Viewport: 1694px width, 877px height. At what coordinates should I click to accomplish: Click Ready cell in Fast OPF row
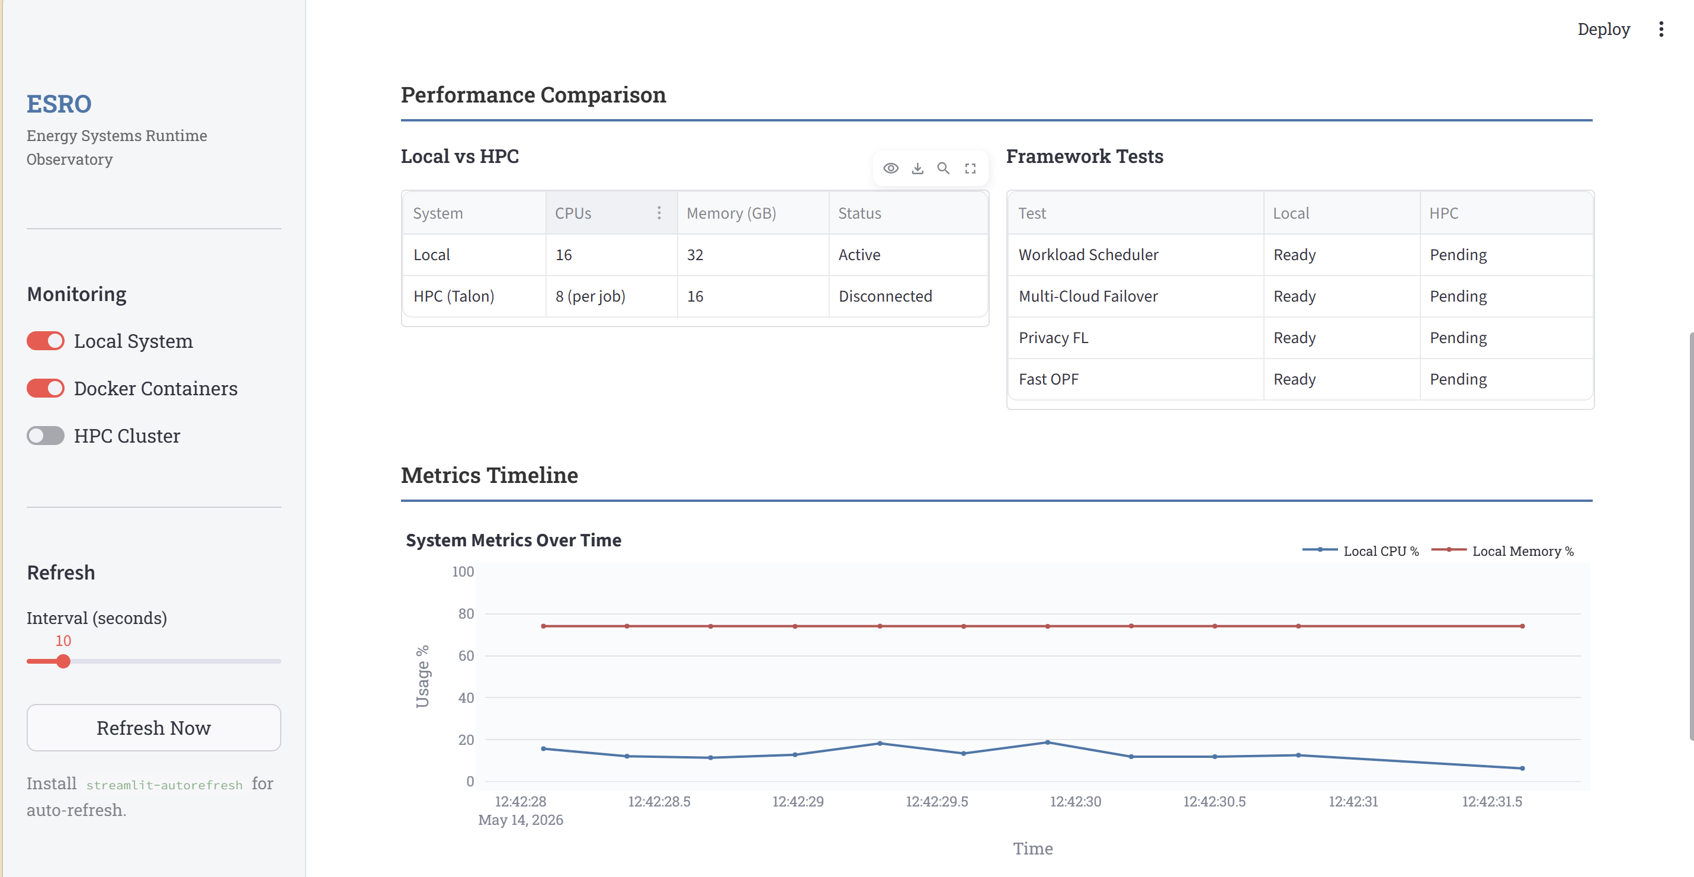tap(1342, 379)
